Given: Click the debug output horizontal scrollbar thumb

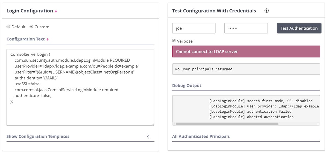Looking at the screenshot, I should [x=227, y=124].
